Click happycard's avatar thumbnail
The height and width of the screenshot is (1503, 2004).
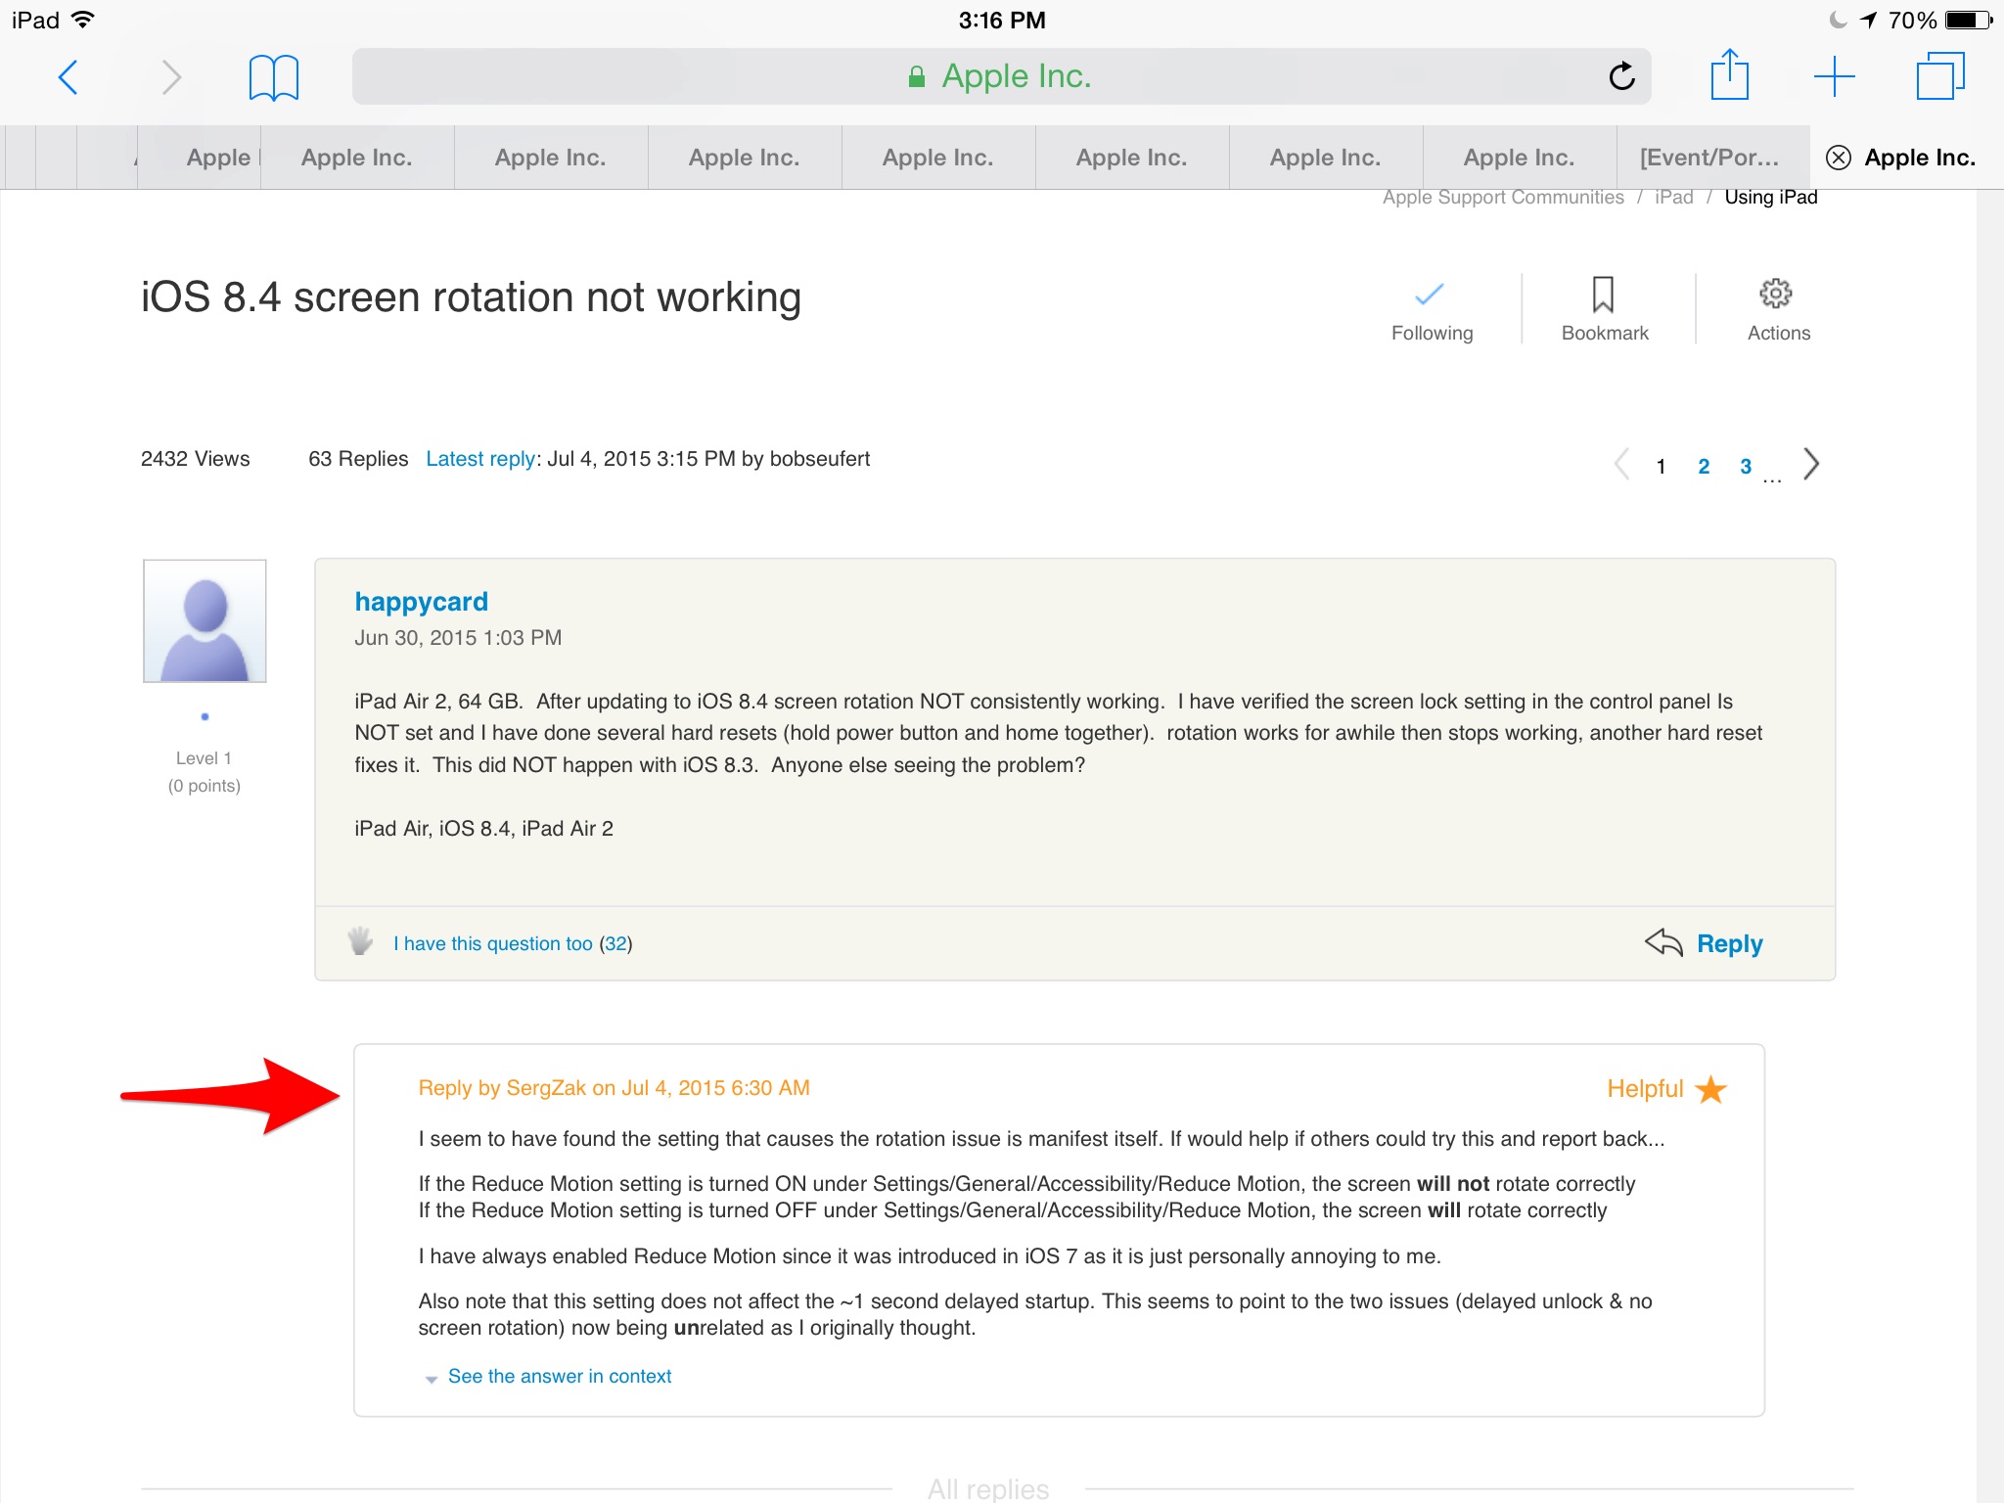click(x=205, y=620)
